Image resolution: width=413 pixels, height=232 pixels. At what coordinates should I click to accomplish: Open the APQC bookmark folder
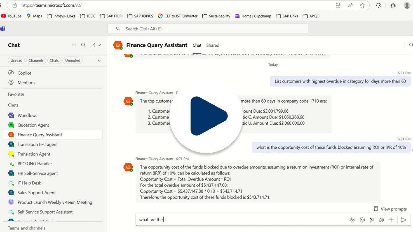point(311,16)
